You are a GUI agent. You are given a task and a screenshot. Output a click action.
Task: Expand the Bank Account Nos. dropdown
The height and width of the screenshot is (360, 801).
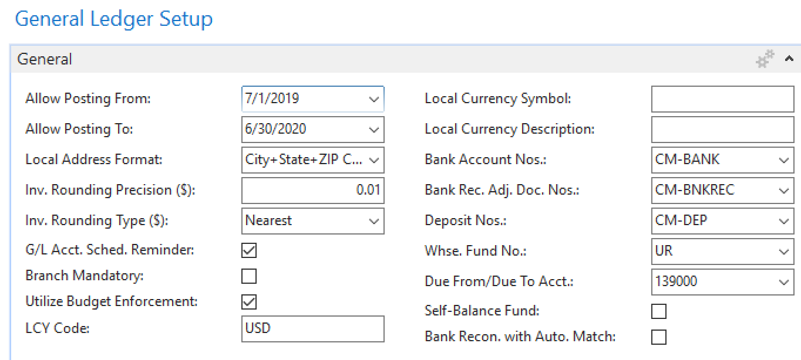783,160
